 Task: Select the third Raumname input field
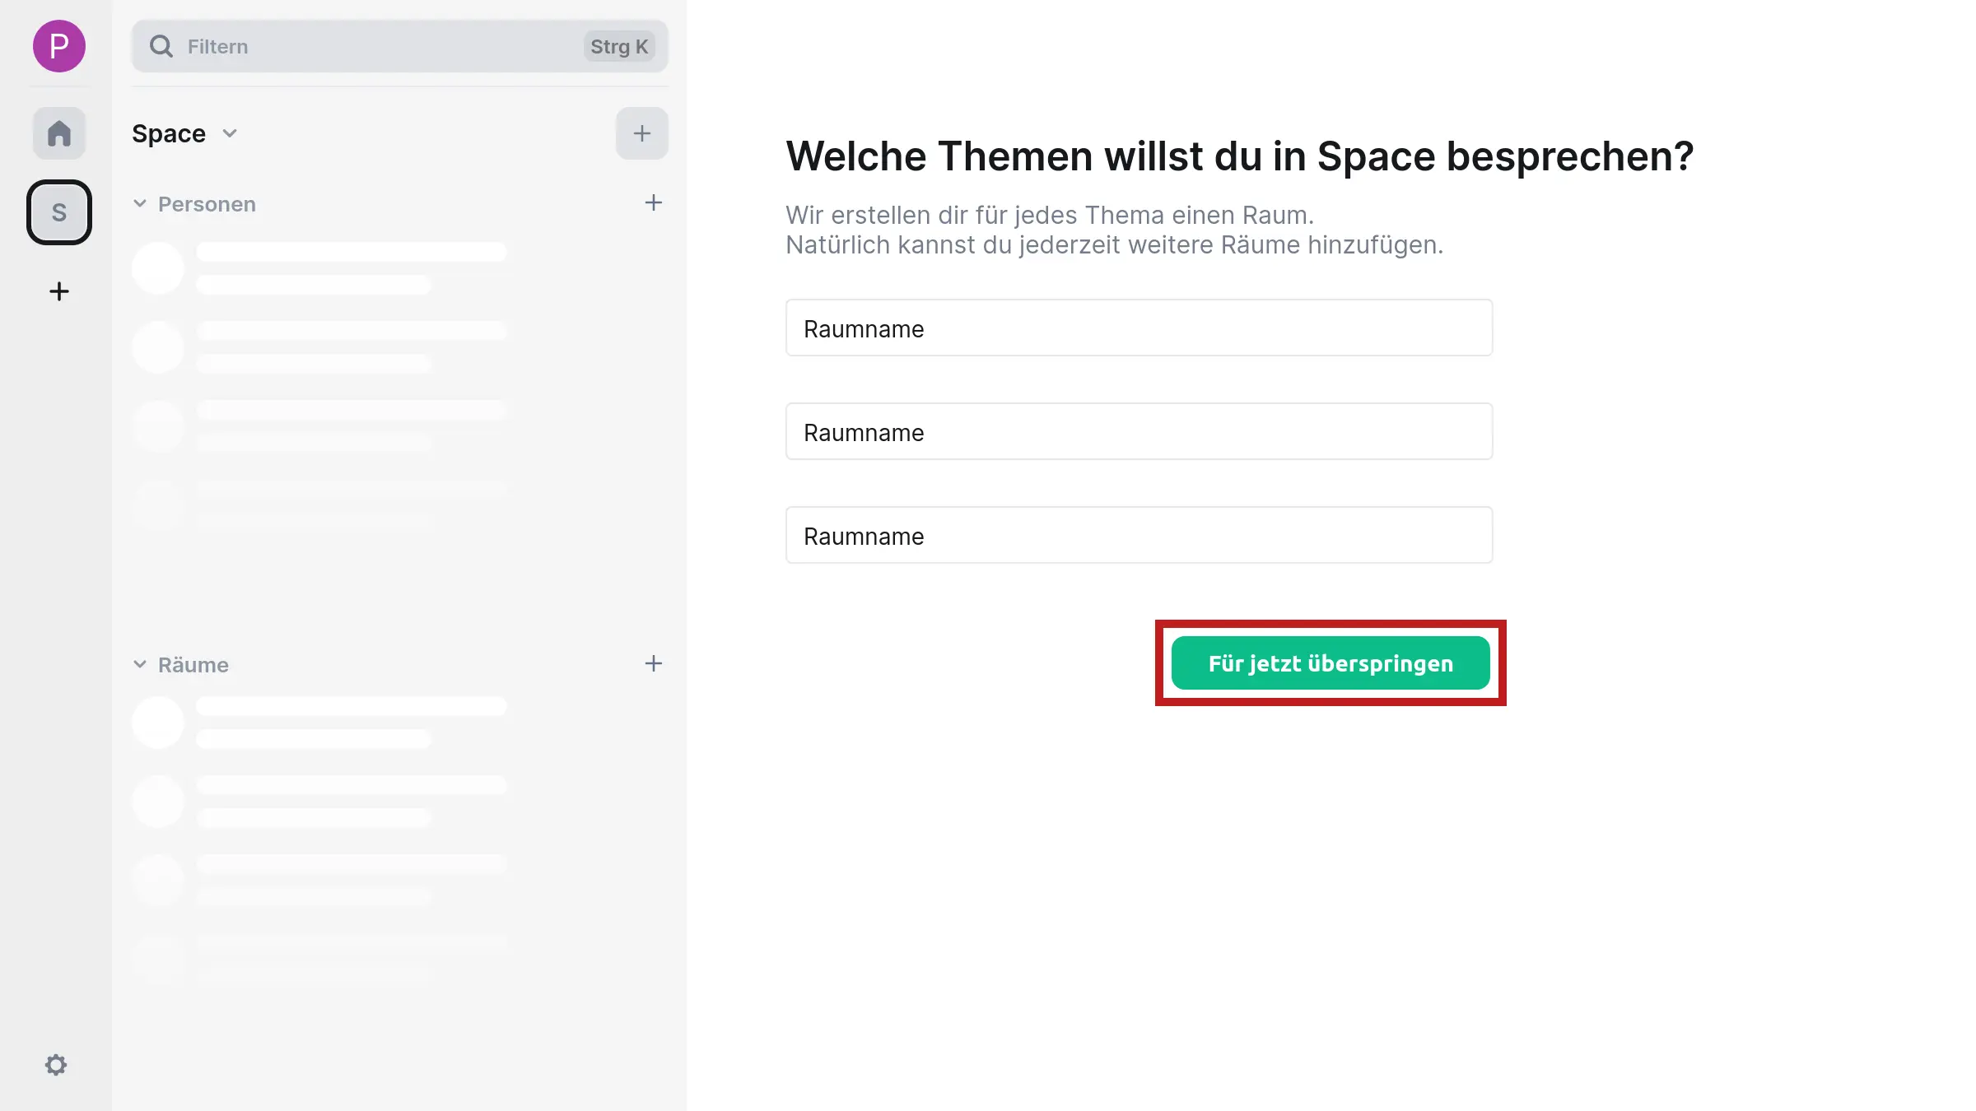pyautogui.click(x=1138, y=535)
